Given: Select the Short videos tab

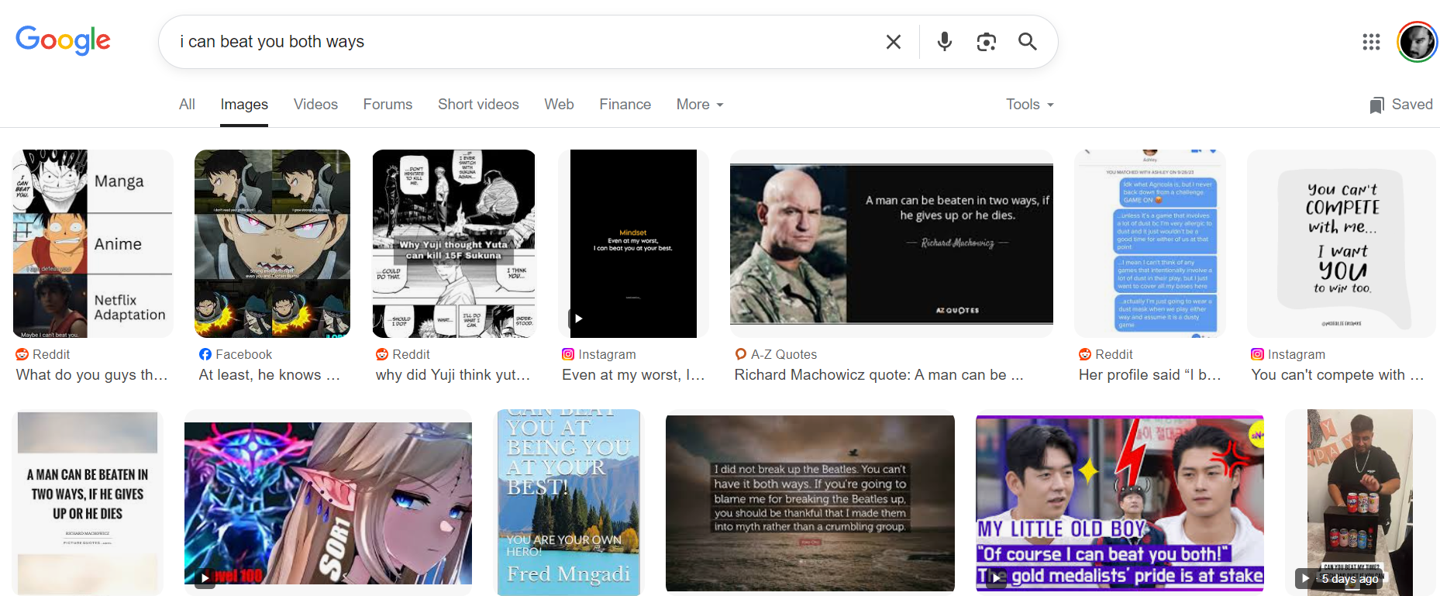Looking at the screenshot, I should coord(478,105).
